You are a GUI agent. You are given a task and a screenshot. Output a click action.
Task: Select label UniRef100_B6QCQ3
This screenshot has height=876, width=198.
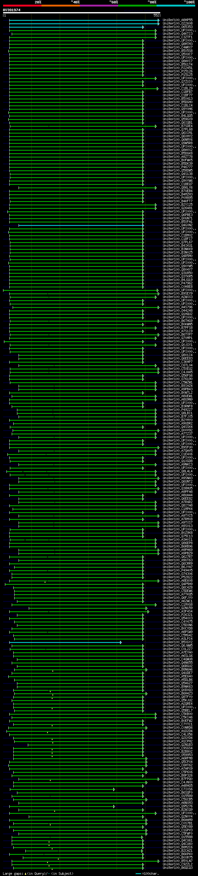178,868
